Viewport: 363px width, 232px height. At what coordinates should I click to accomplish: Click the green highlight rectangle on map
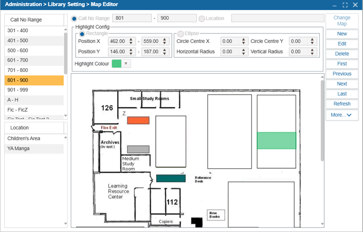(276, 141)
